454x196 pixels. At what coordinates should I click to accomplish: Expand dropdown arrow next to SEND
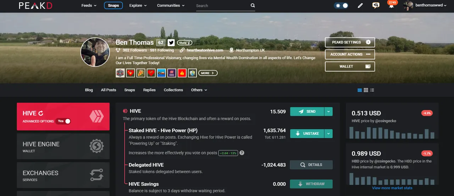(x=328, y=112)
